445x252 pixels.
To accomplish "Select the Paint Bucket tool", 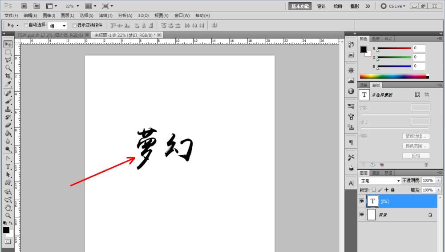I will tap(8, 133).
